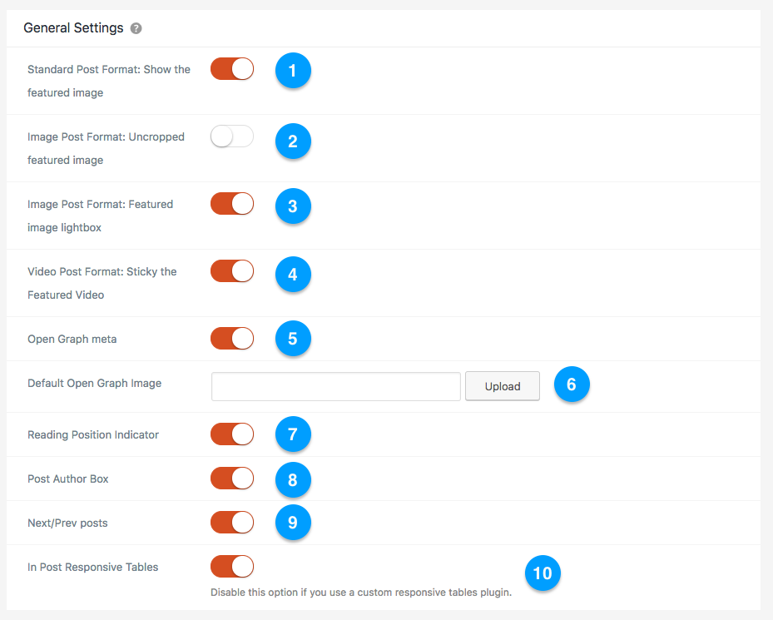Disable Standard Post Format featured image toggle
This screenshot has width=773, height=620.
pyautogui.click(x=232, y=68)
